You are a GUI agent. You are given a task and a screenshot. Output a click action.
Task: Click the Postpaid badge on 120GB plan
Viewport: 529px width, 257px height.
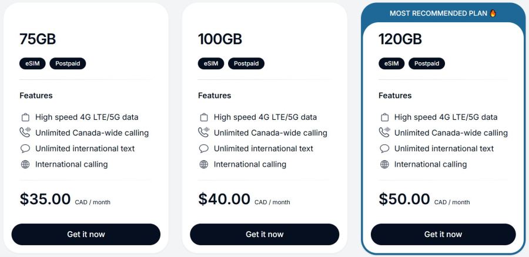pos(427,63)
